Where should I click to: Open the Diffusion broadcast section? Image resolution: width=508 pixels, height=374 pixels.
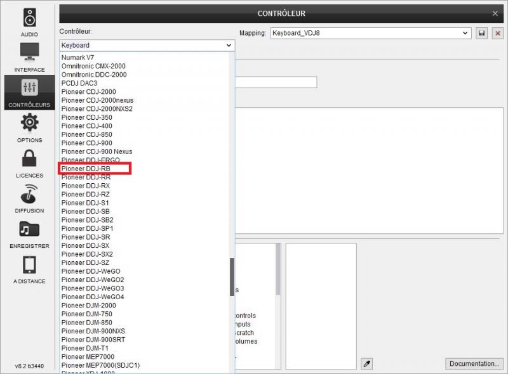pos(29,198)
